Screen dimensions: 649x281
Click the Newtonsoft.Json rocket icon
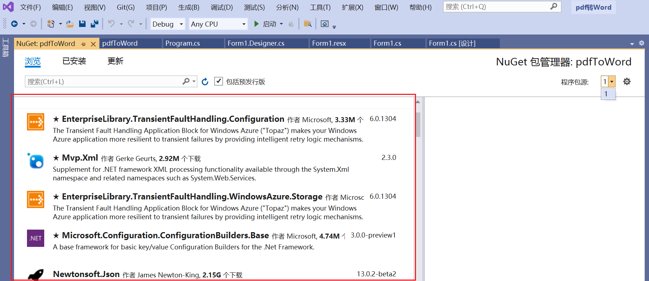[36, 275]
